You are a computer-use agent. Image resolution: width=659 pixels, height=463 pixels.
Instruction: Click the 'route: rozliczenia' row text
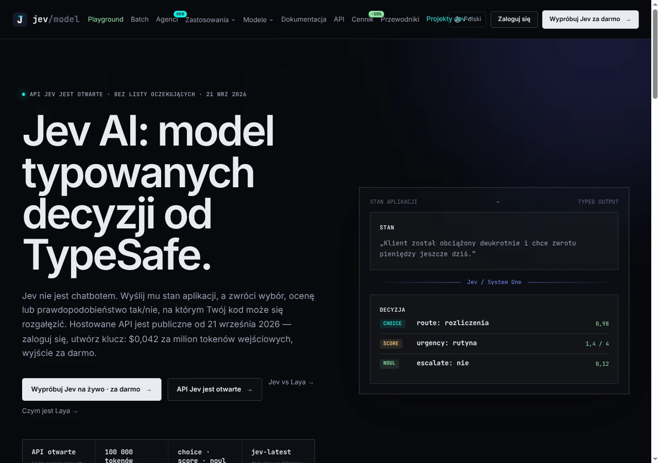(453, 323)
